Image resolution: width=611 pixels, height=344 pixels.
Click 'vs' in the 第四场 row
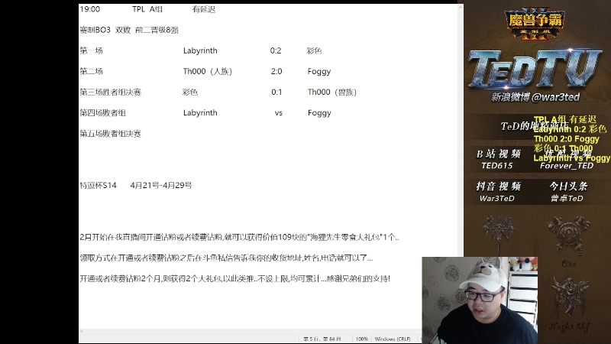(278, 113)
